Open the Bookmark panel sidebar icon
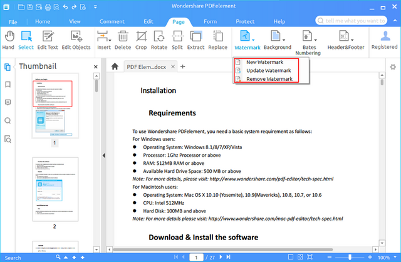The height and width of the screenshot is (262, 401). coord(8,85)
